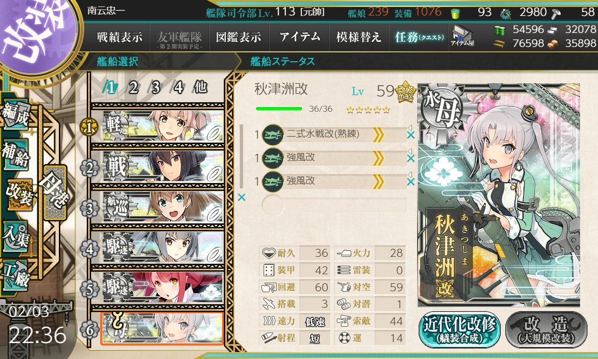
Task: Click the second slot 強風改 plane icon
Action: [273, 158]
